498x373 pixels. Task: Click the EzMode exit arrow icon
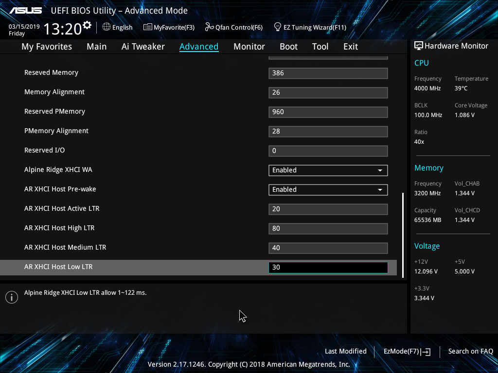coord(426,352)
